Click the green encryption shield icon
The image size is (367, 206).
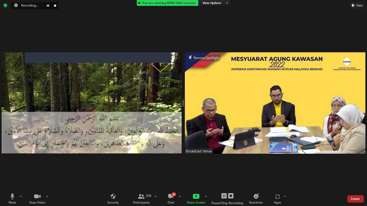pyautogui.click(x=5, y=5)
